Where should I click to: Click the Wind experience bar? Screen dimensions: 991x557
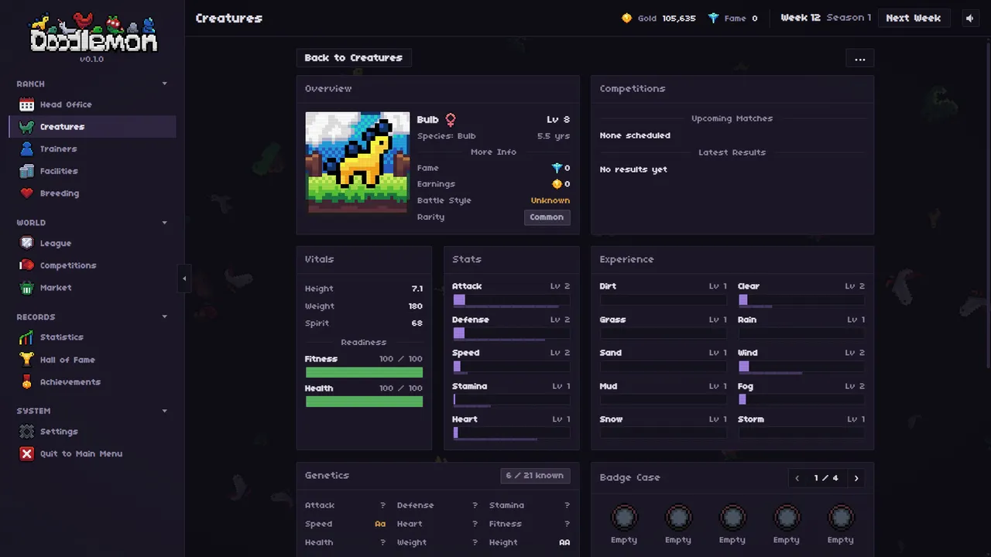(801, 366)
